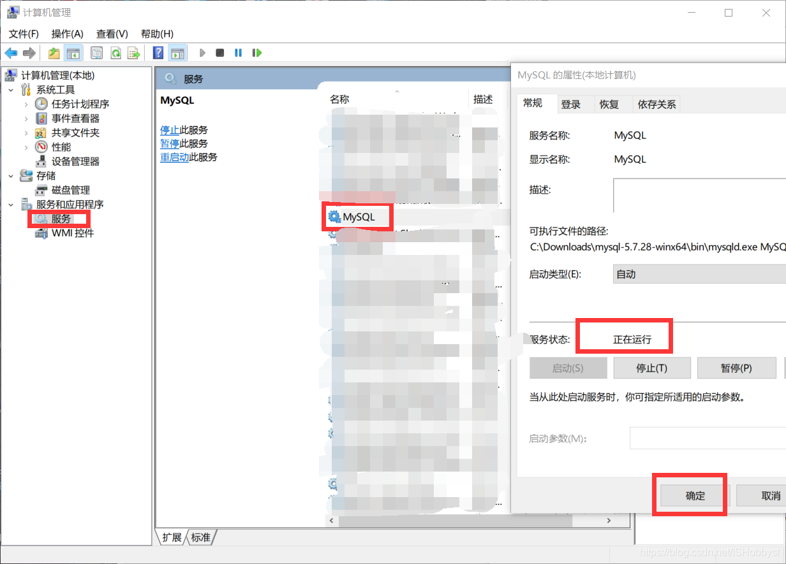Open the 帮助(H) menu
The height and width of the screenshot is (564, 786).
pos(157,34)
